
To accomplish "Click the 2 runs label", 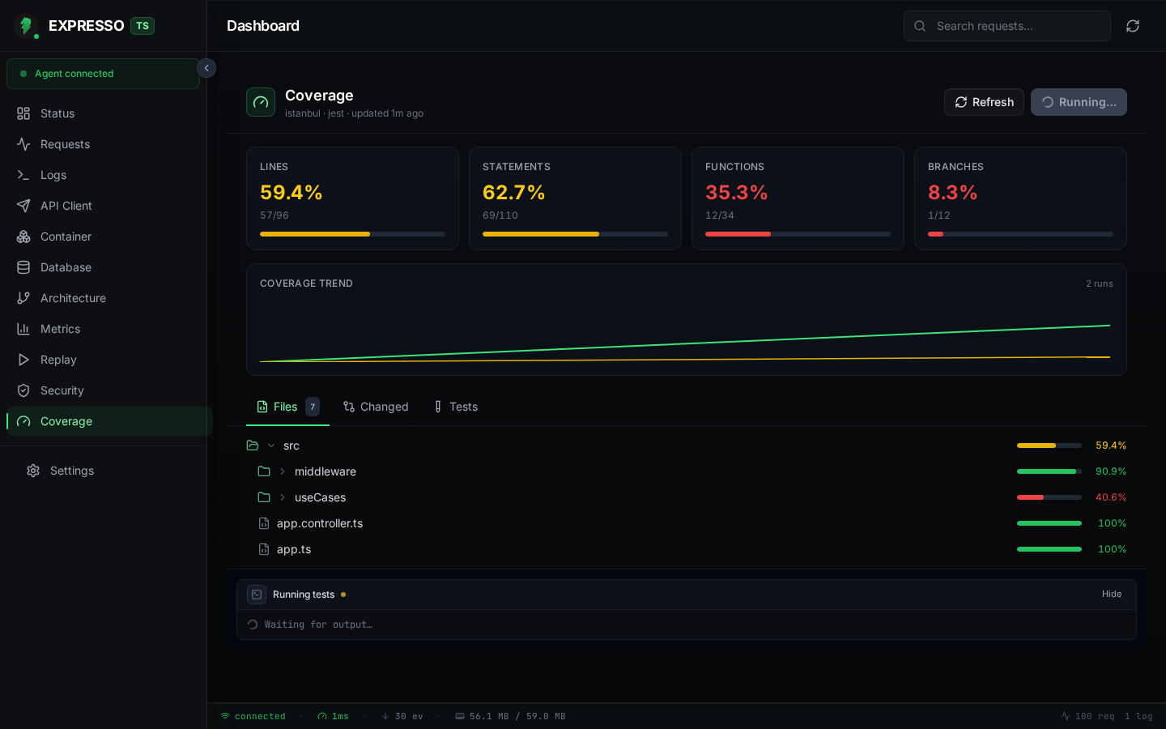I will point(1100,283).
